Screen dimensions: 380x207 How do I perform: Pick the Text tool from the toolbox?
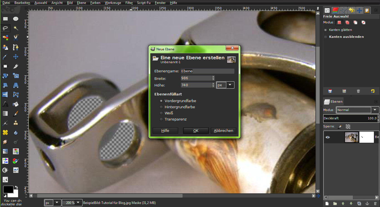pyautogui.click(x=5, y=104)
